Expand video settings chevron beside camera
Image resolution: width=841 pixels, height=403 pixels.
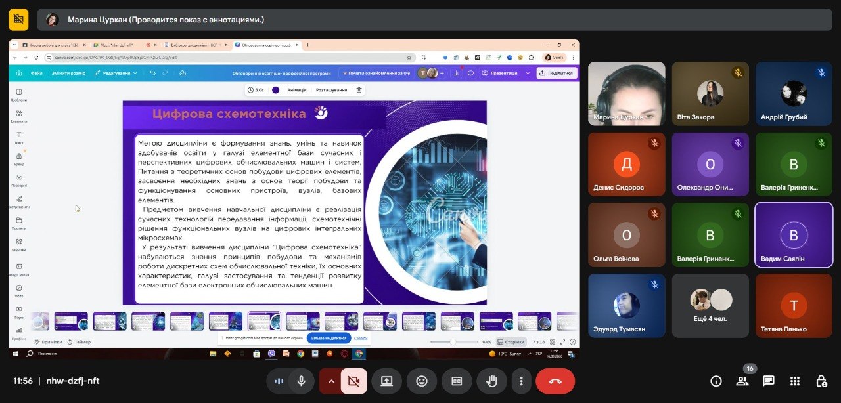(x=330, y=381)
